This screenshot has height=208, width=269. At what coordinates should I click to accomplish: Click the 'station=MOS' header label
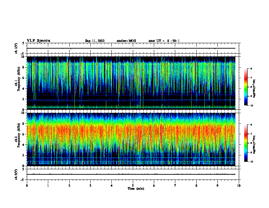pyautogui.click(x=126, y=41)
